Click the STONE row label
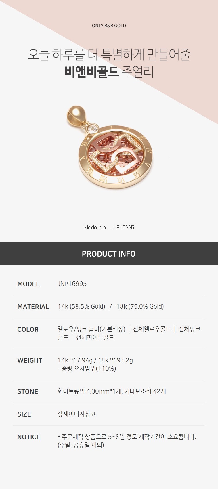 tap(28, 391)
